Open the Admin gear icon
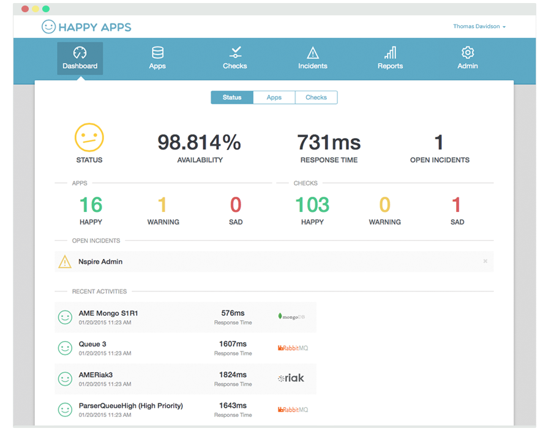 coord(468,53)
